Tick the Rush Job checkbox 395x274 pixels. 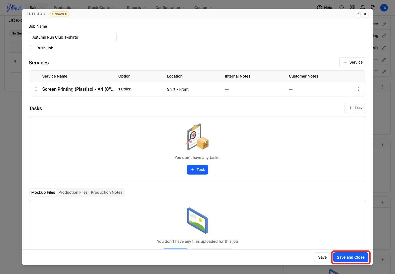(x=31, y=48)
